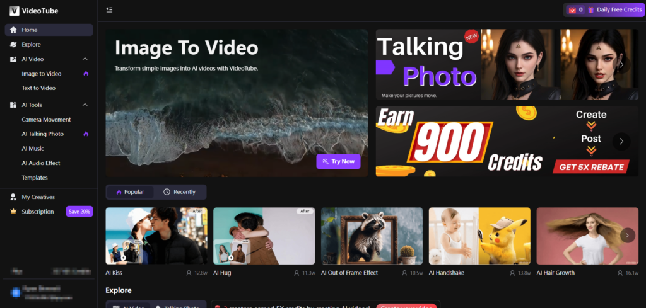Open AI Music tool

pyautogui.click(x=33, y=149)
